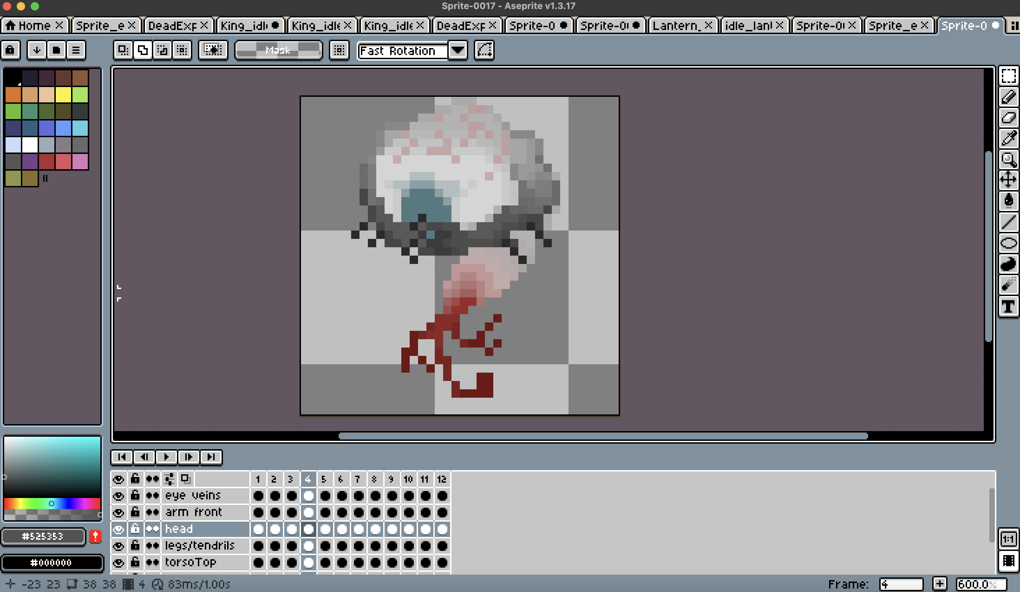Lock the torsoTop layer
The height and width of the screenshot is (592, 1020).
point(135,562)
